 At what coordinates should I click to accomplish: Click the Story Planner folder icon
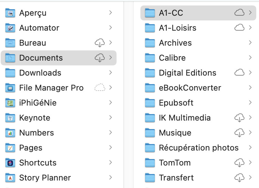[11, 178]
